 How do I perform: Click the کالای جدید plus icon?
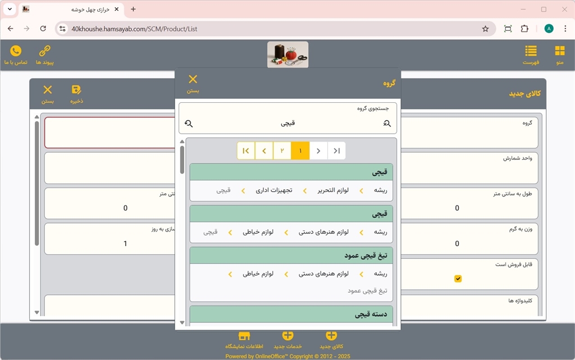coord(331,339)
